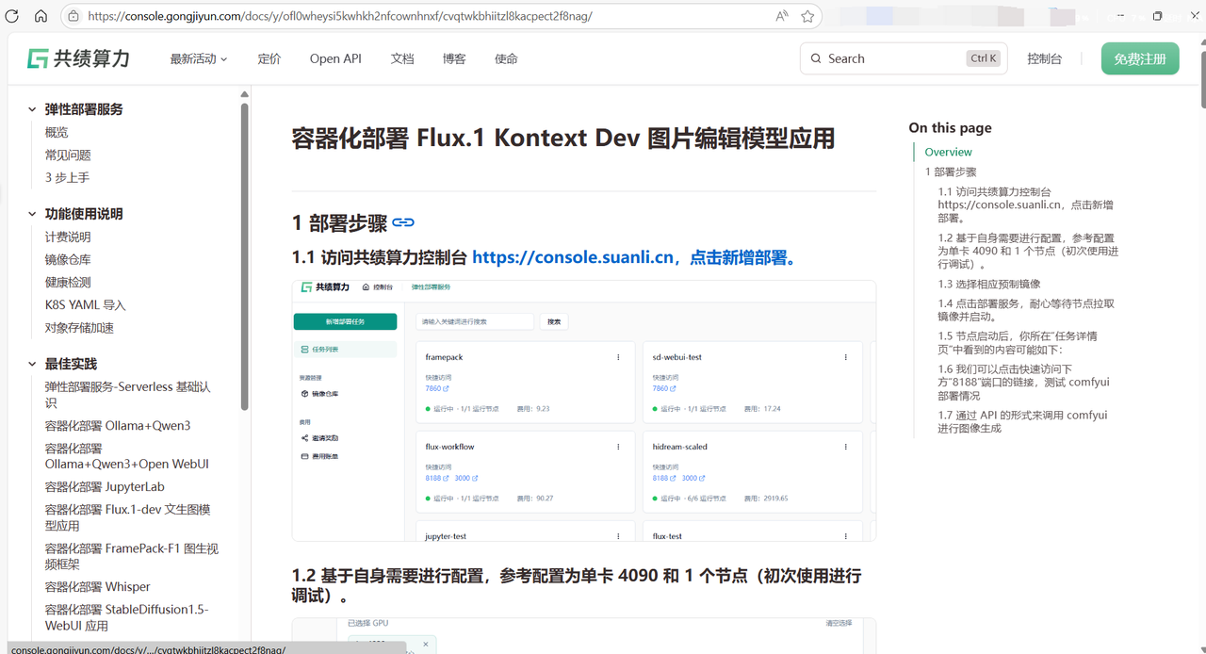Collapse the 功能使用说明 sidebar section
1206x654 pixels.
coord(32,214)
